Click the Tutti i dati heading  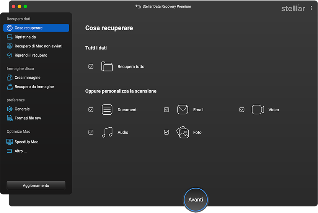click(x=96, y=48)
